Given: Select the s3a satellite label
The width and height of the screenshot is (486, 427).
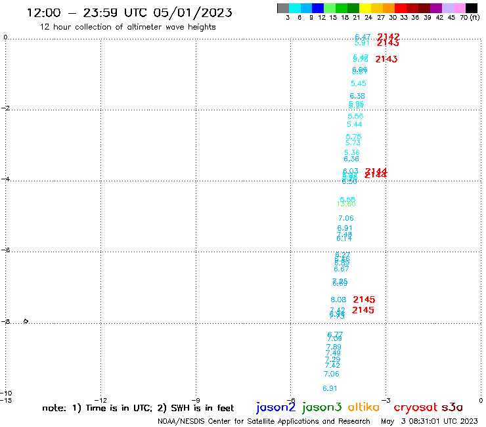Looking at the screenshot, I should point(453,407).
